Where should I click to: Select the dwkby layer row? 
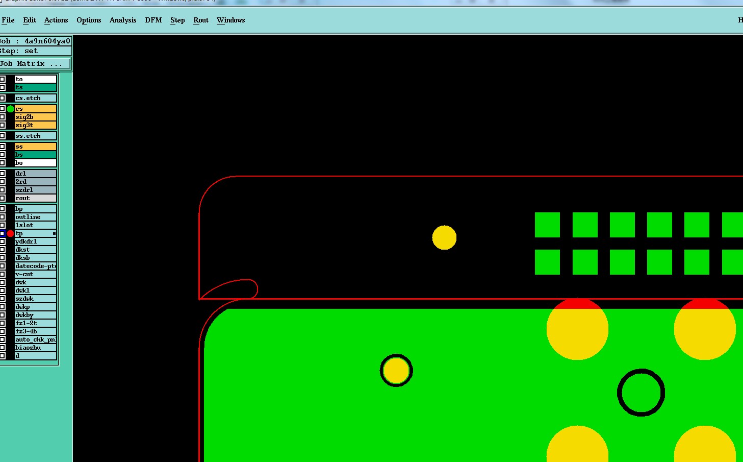point(35,315)
